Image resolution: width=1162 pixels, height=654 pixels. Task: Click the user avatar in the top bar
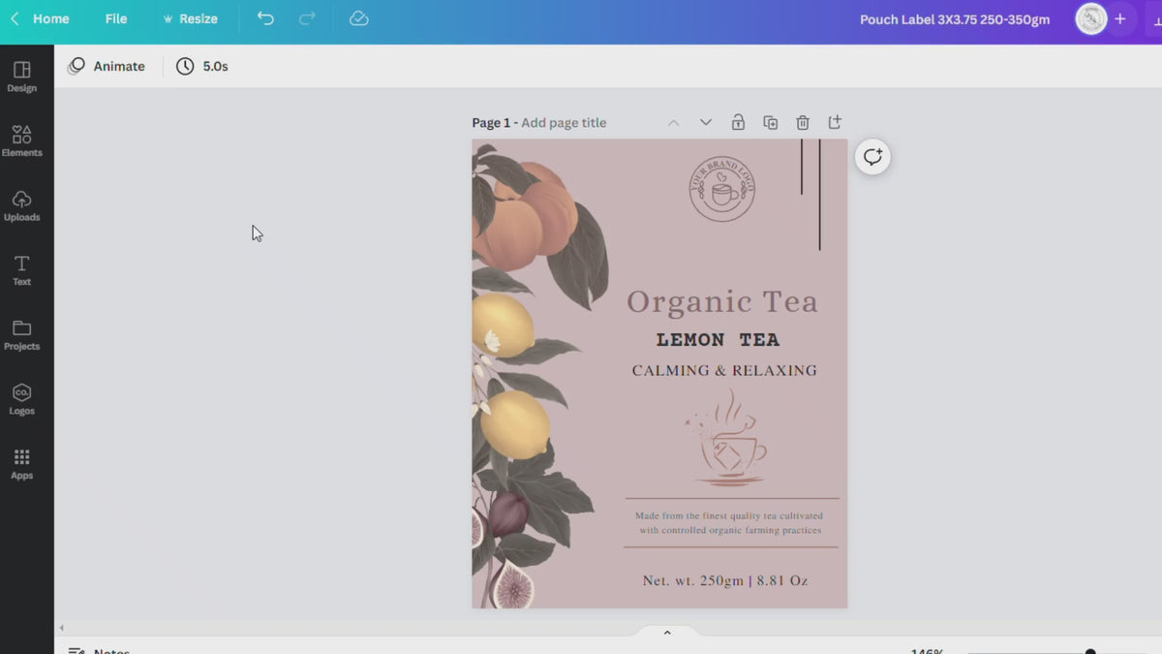[x=1091, y=19]
